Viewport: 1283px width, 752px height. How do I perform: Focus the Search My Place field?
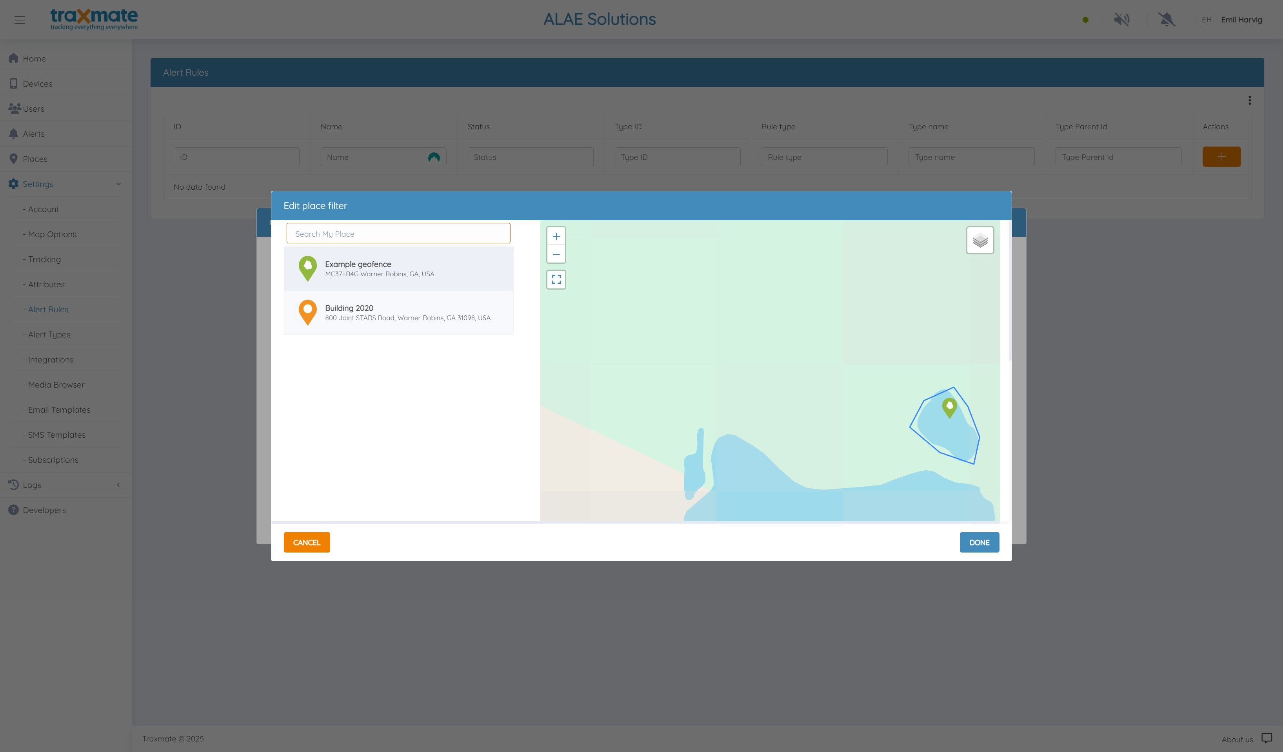coord(398,234)
